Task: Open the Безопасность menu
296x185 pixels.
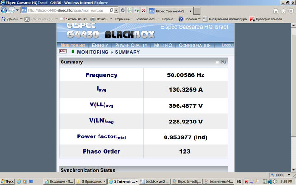Action: pos(147,19)
